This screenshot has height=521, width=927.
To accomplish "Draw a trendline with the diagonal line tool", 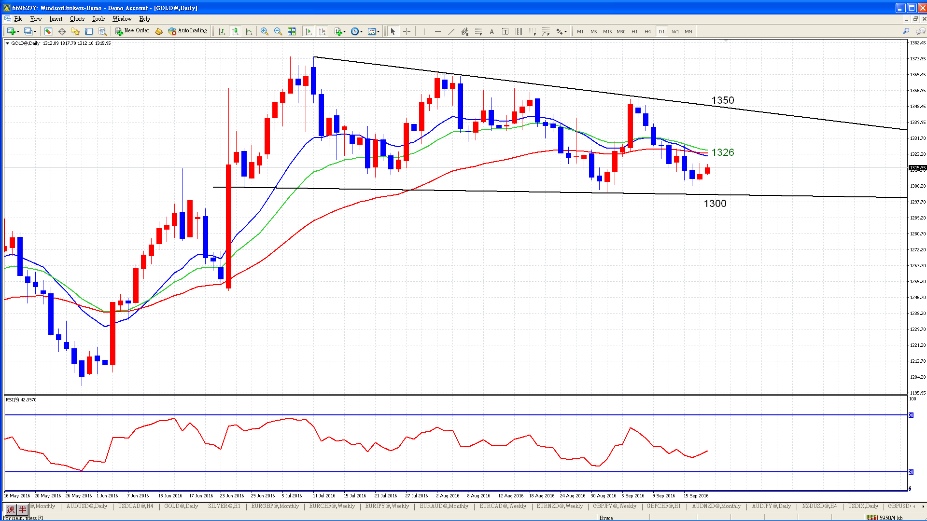I will tap(451, 31).
